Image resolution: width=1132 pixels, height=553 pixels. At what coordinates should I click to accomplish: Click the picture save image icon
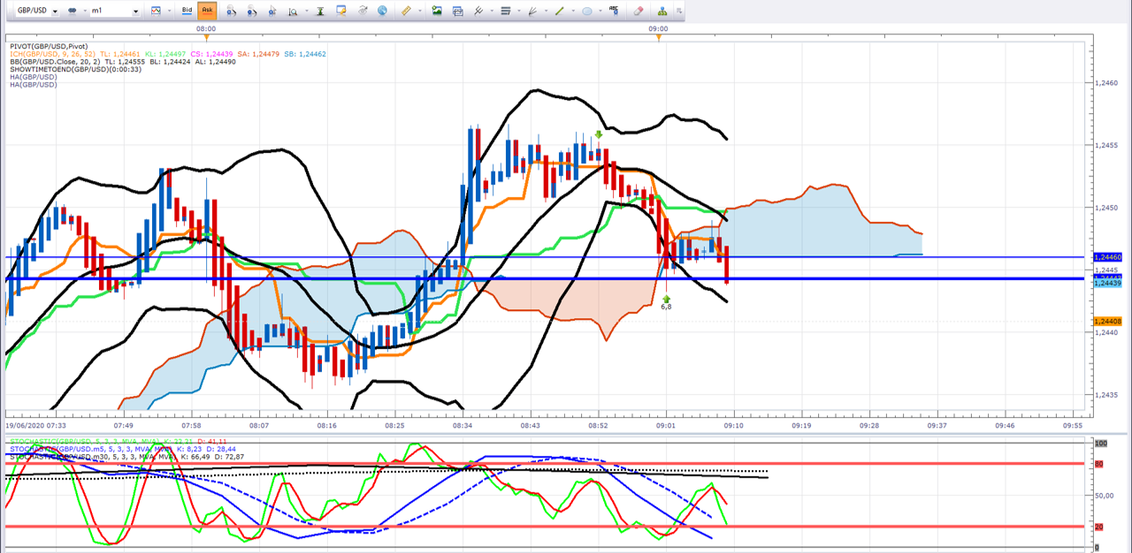click(437, 11)
